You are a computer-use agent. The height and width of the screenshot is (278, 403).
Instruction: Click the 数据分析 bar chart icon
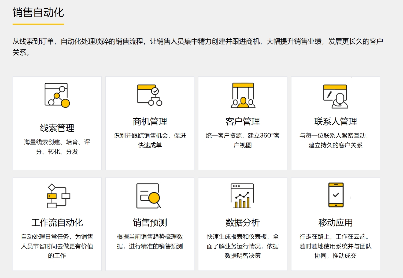coord(242,195)
